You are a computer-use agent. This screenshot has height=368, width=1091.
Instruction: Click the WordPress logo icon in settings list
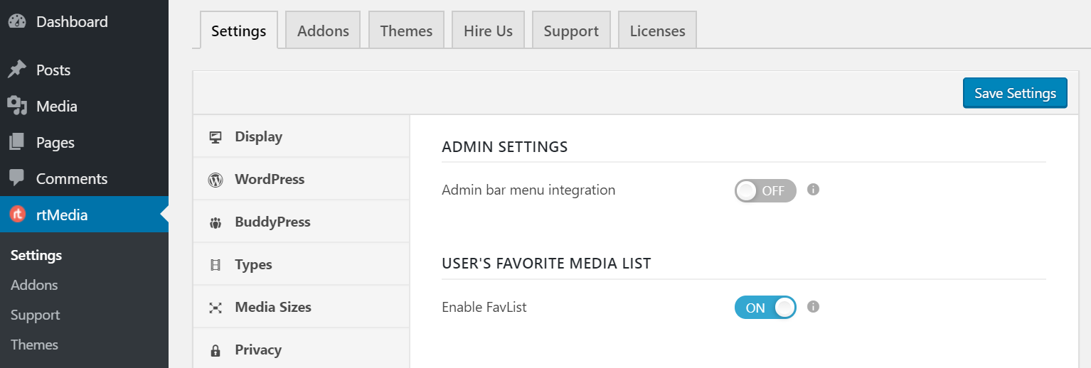215,180
